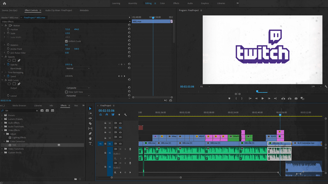Select the Razor tool
The image size is (328, 184).
90,123
